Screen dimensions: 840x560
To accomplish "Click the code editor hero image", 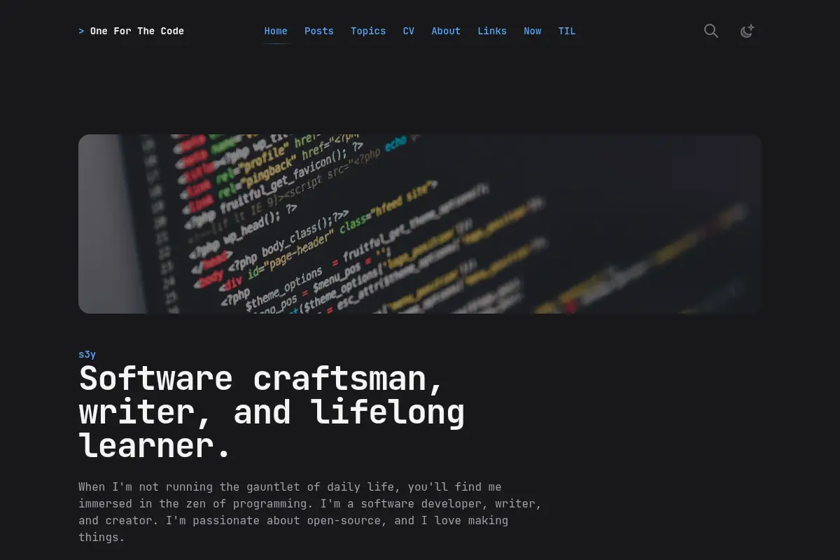I will tap(420, 224).
